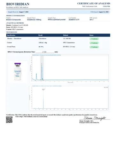The width and height of the screenshot is (115, 149).
Task: Click the 'Result' table column header
Action: [41, 35]
